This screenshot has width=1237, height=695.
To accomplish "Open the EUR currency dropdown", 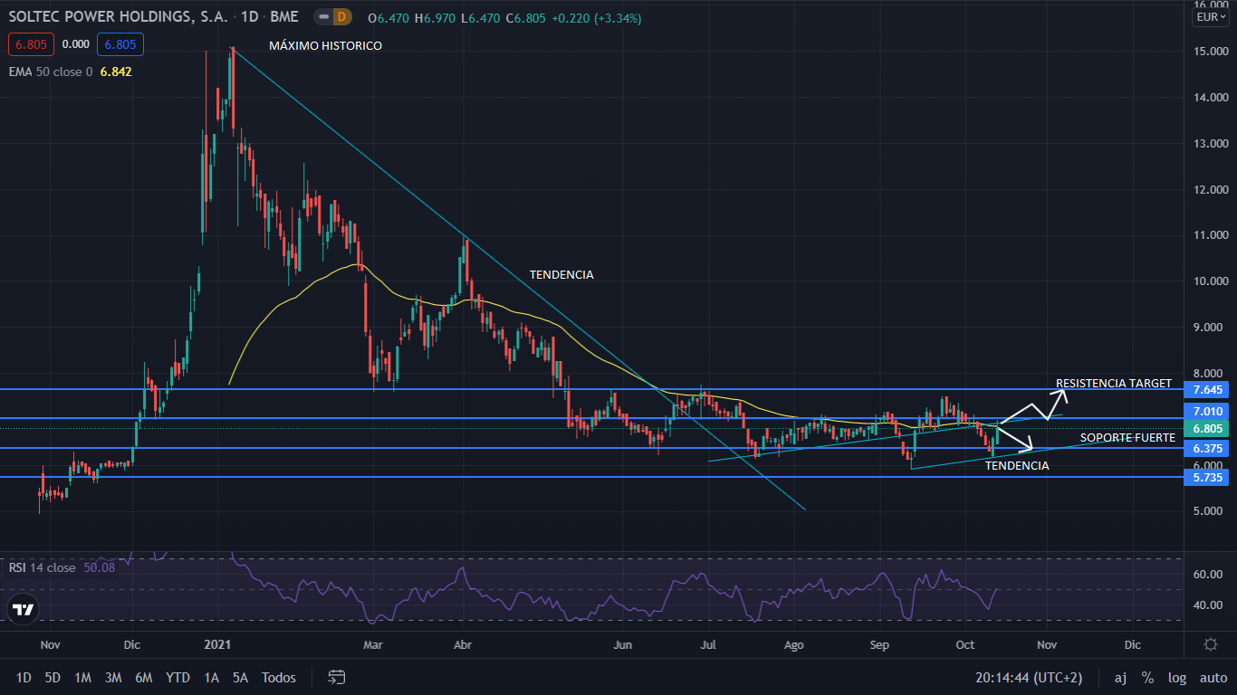I will [x=1210, y=16].
